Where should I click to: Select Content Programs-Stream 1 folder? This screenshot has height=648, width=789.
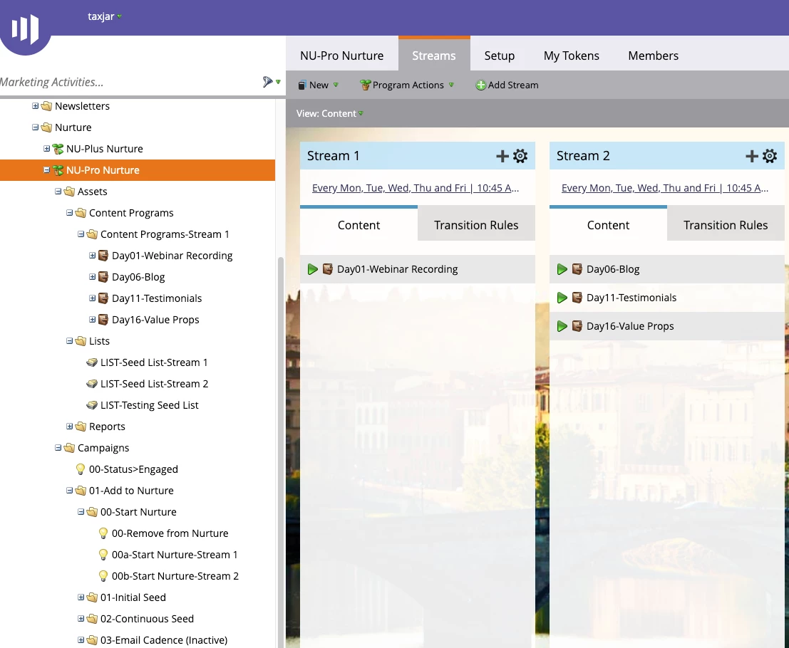(x=165, y=234)
